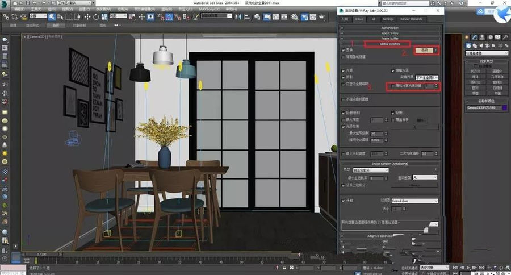The height and width of the screenshot is (275, 511).
Task: Click the Save File icon in title bar
Action: coord(28,3)
